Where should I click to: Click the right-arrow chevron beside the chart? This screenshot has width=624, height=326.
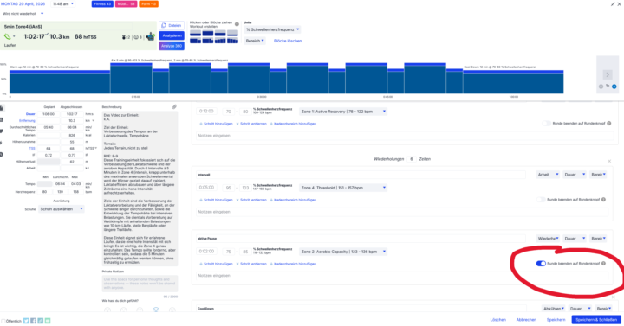tap(608, 74)
